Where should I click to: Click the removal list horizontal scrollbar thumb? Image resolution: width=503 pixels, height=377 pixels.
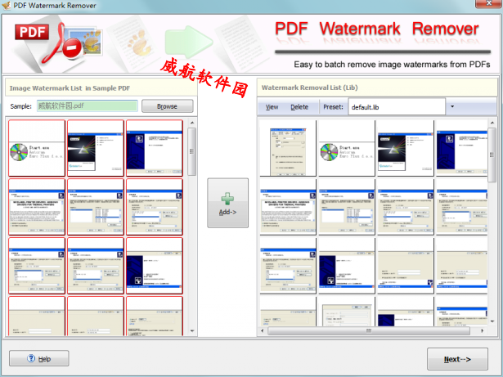(369, 330)
